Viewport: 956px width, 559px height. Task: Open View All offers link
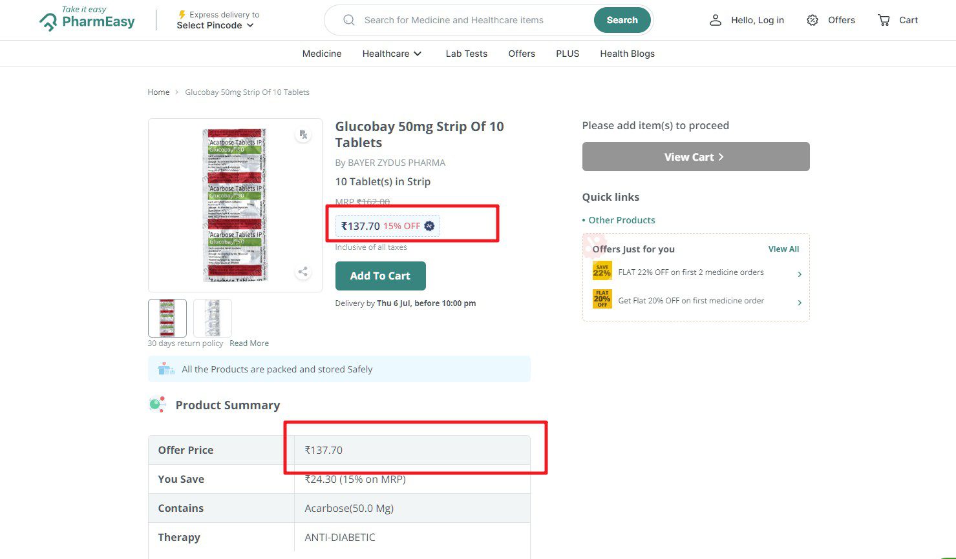[x=783, y=249]
